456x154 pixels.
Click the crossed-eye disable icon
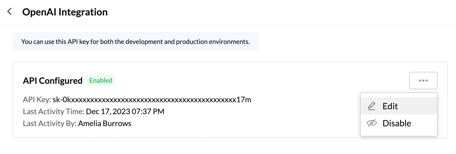coord(372,123)
